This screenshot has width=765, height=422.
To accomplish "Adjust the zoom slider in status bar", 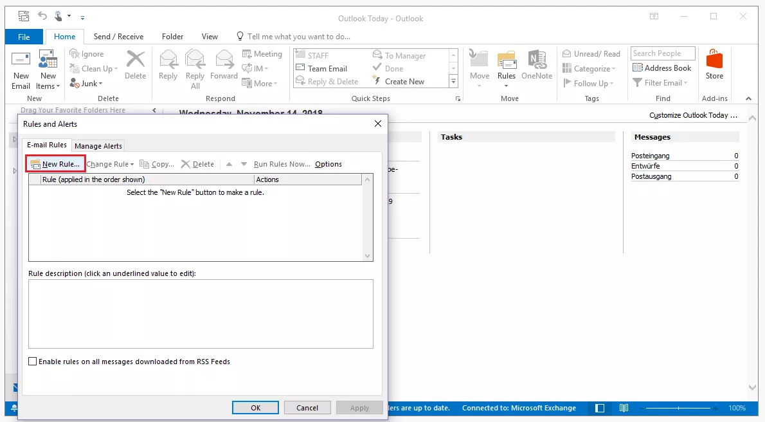I will pyautogui.click(x=678, y=407).
